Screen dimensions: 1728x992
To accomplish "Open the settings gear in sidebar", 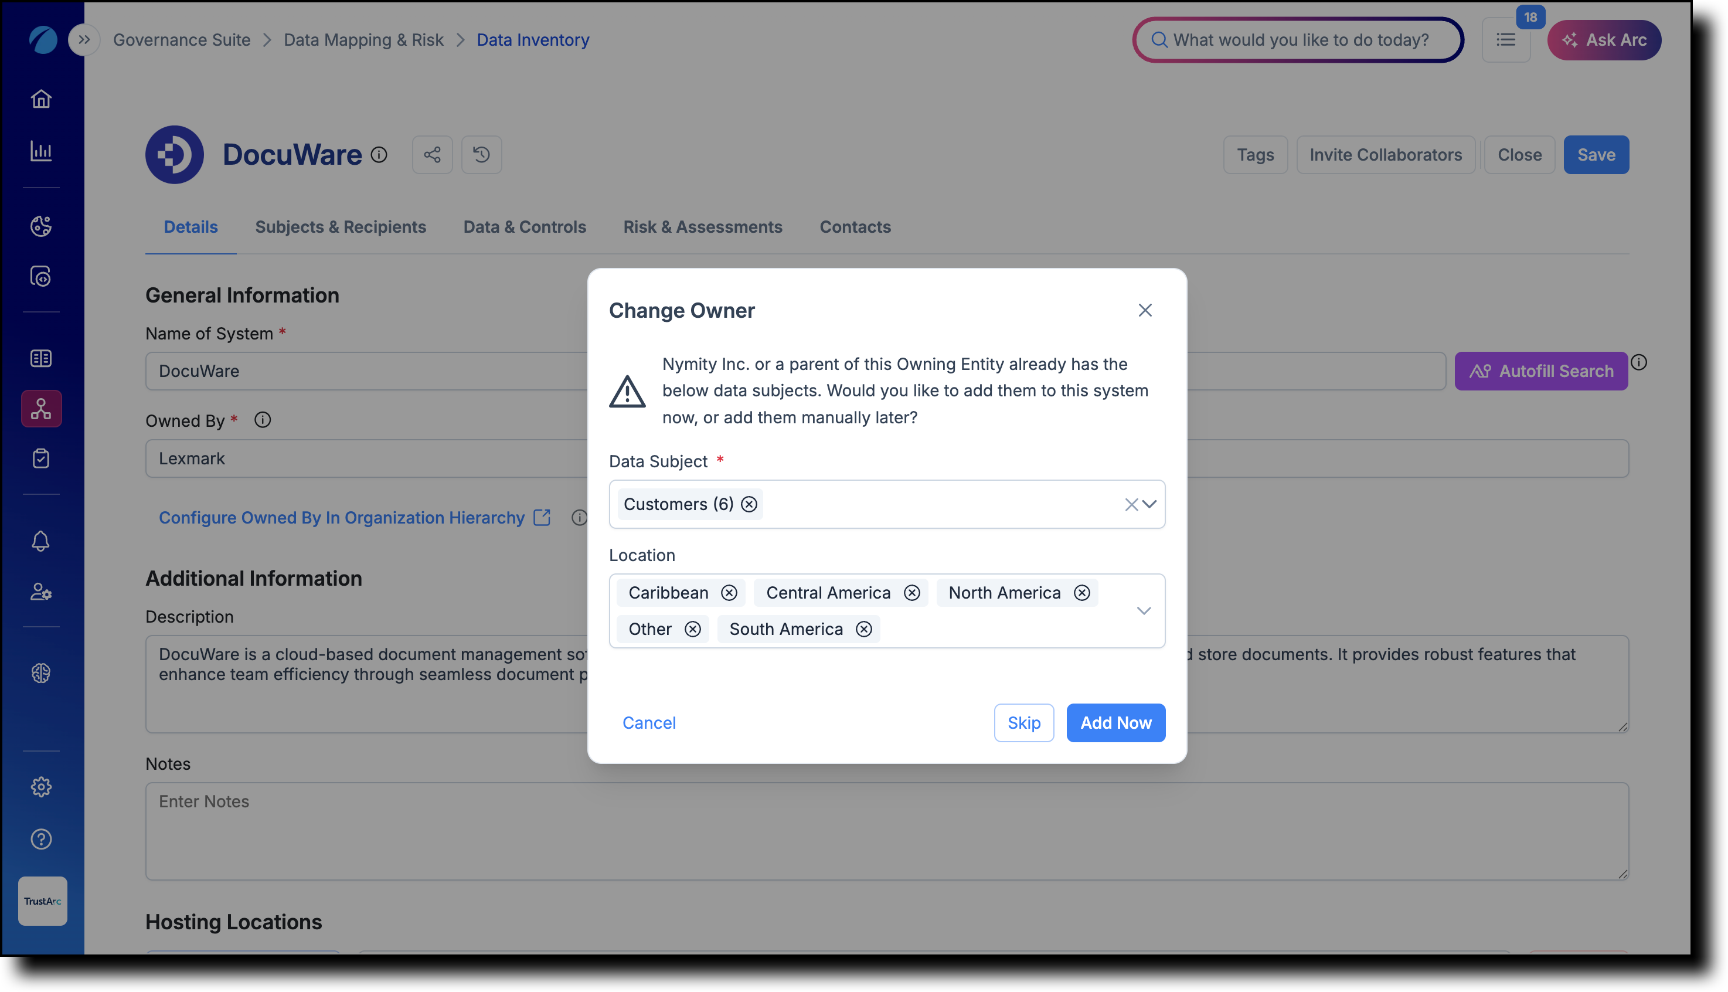I will coord(41,787).
